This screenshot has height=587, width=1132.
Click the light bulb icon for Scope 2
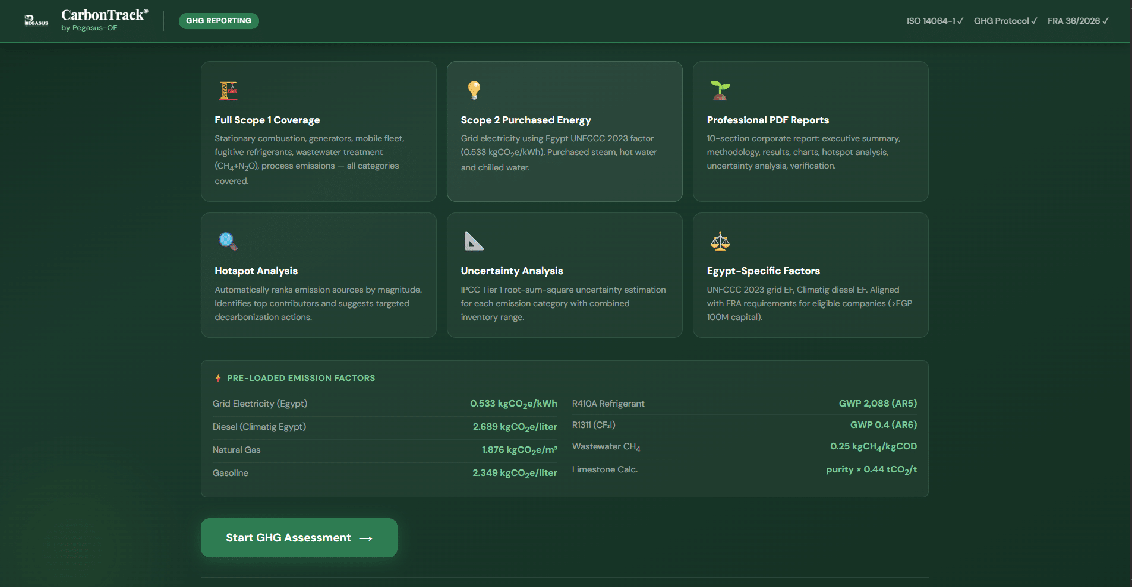click(474, 90)
